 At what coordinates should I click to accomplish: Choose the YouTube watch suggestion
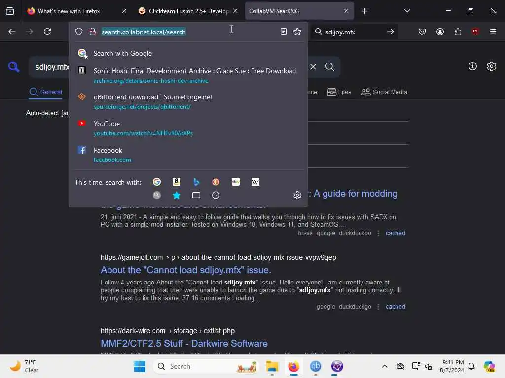(x=188, y=128)
